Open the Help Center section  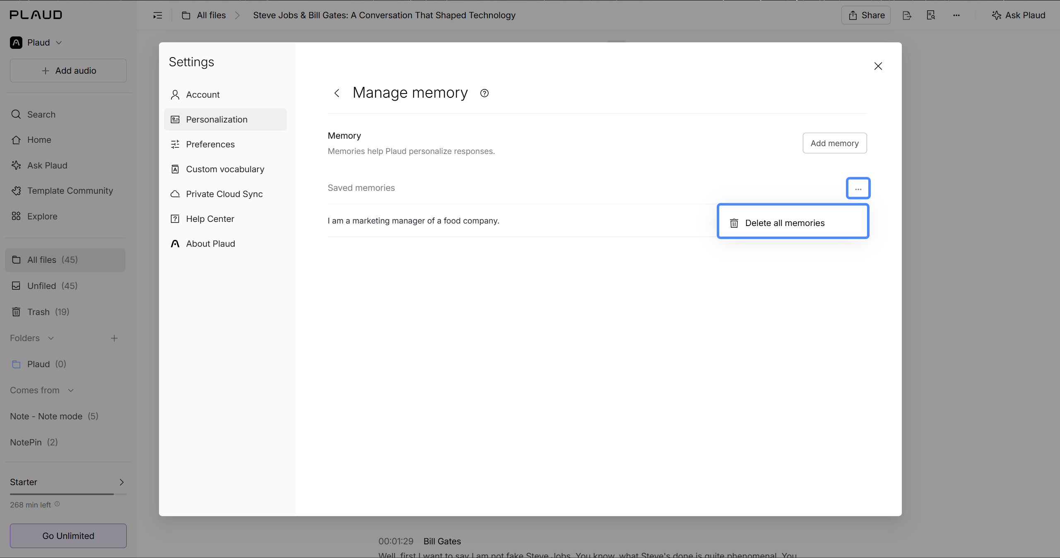point(225,219)
